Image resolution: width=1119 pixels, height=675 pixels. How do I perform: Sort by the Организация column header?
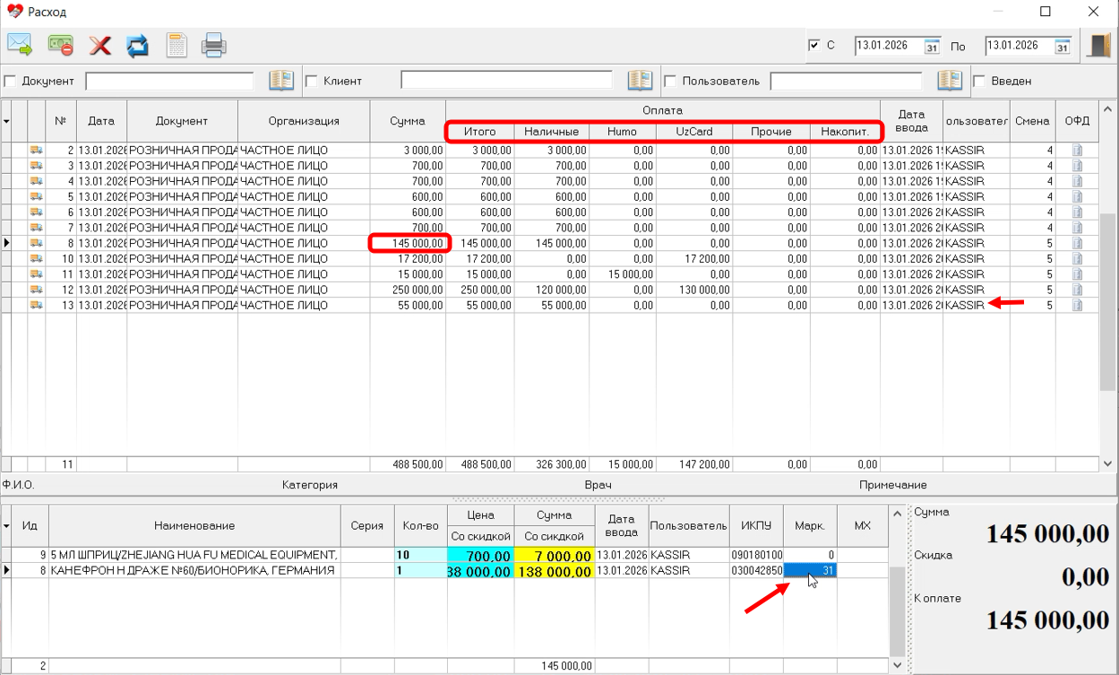(303, 121)
